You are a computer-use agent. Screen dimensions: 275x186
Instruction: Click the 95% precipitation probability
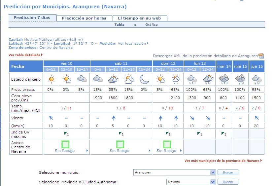coord(256,90)
